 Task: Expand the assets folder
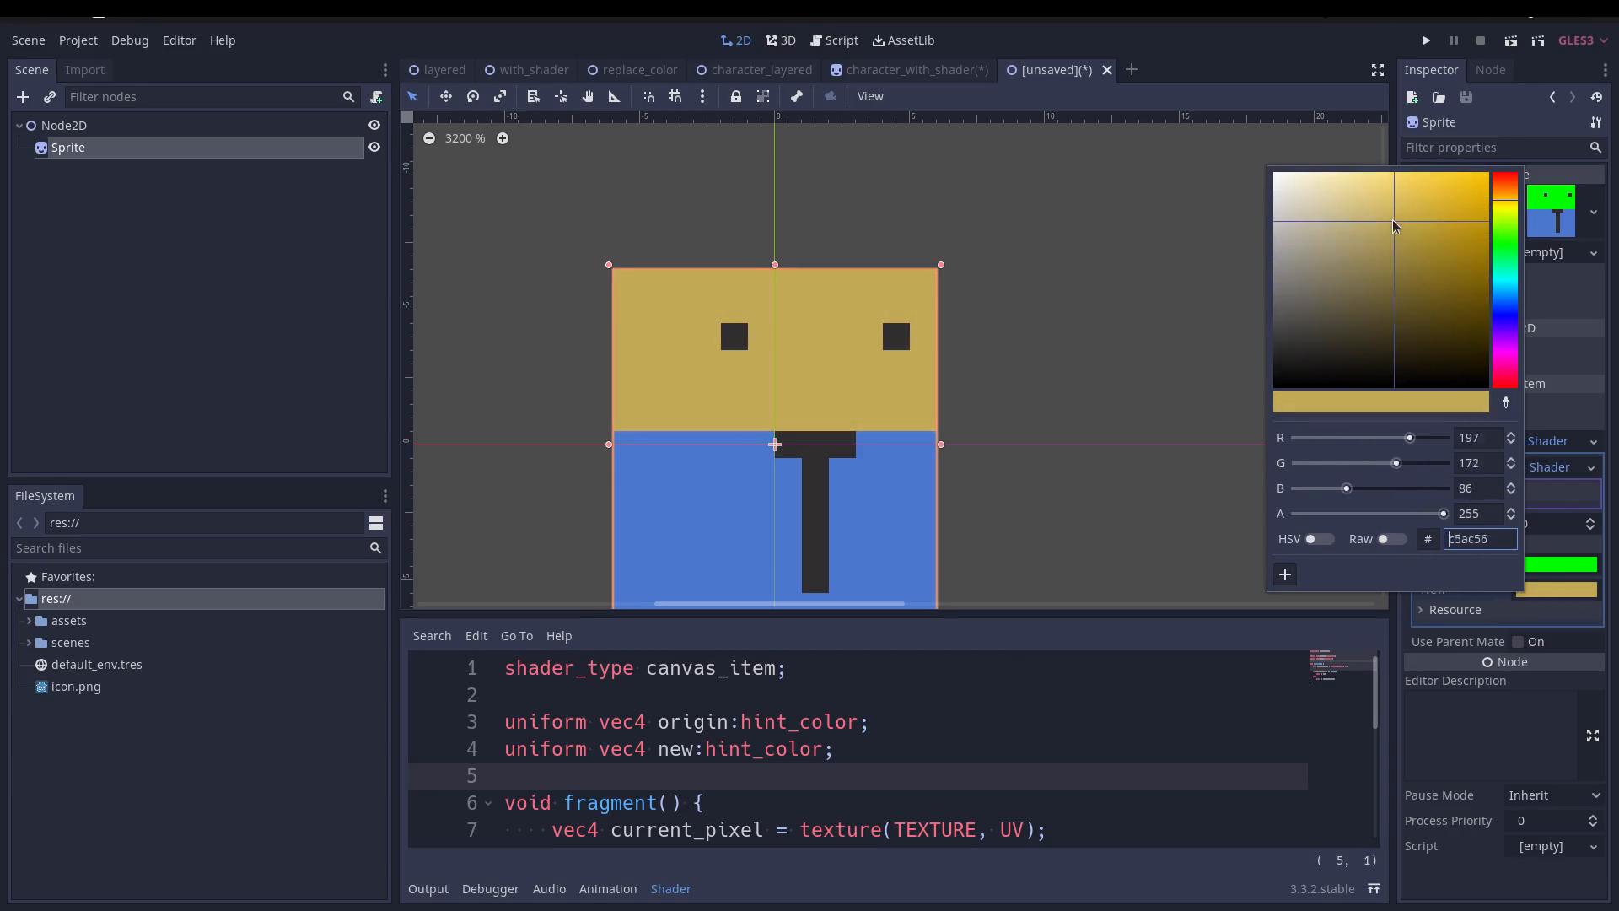[x=30, y=621]
